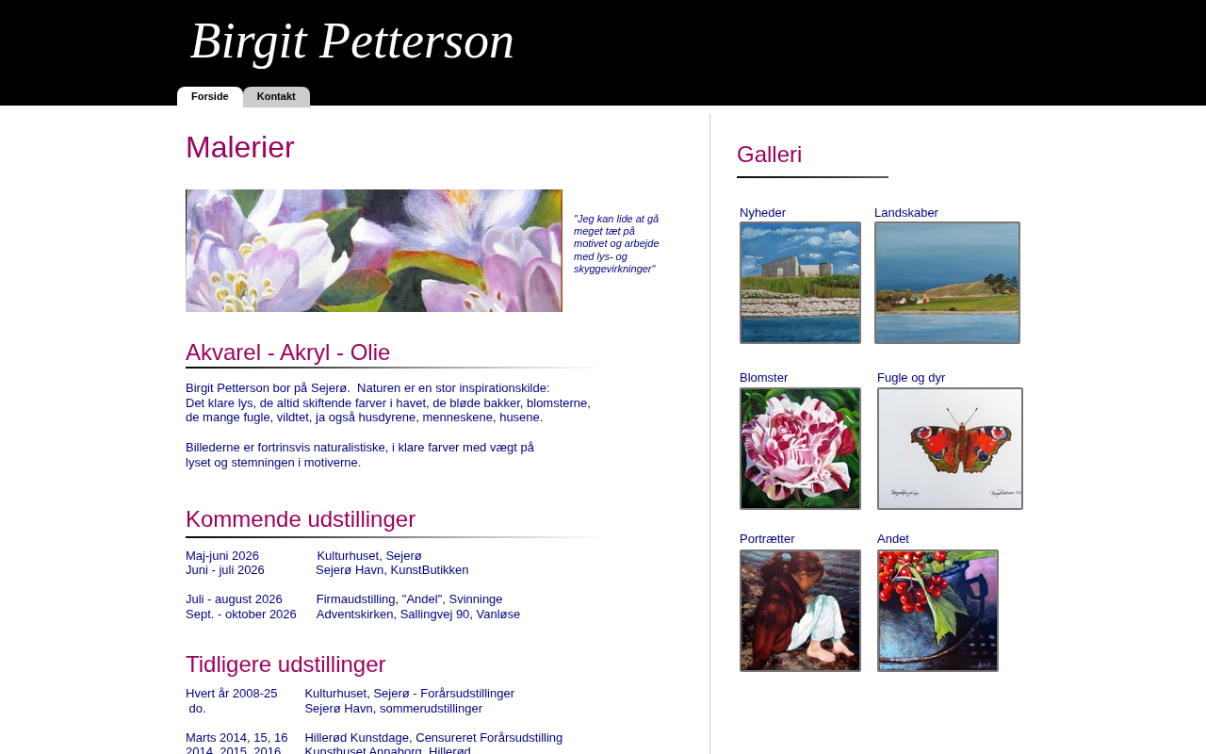
Task: Open the Blomster gallery link
Action: point(763,378)
